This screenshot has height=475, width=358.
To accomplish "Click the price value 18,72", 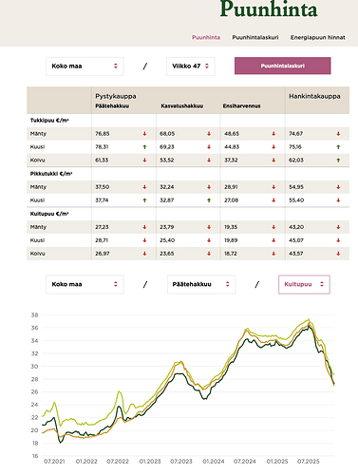I will click(231, 254).
